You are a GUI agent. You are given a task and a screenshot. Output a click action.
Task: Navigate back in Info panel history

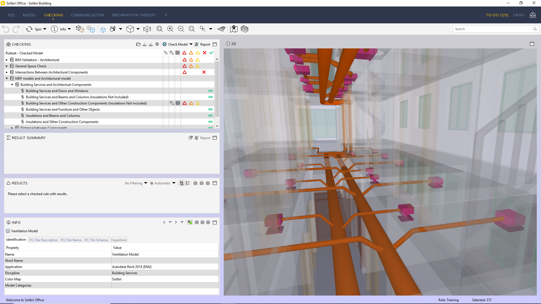click(x=164, y=222)
